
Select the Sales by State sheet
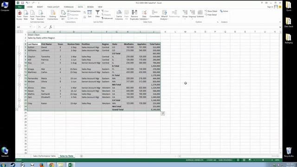tap(66, 156)
